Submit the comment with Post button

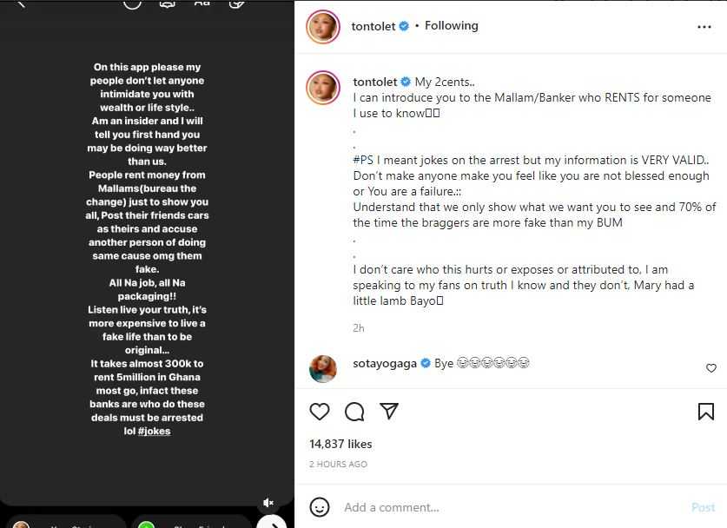[x=703, y=508]
